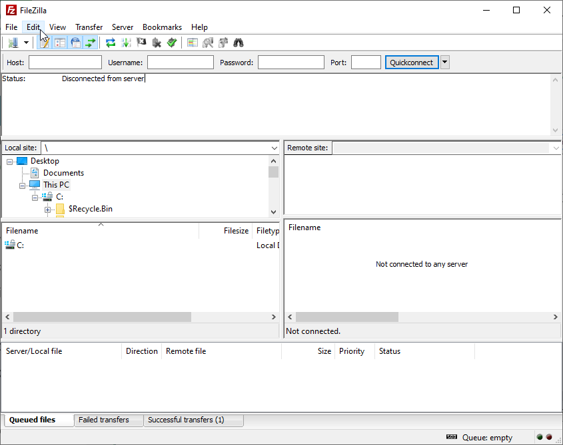The height and width of the screenshot is (445, 563).
Task: Collapse the Desktop tree node
Action: point(10,162)
